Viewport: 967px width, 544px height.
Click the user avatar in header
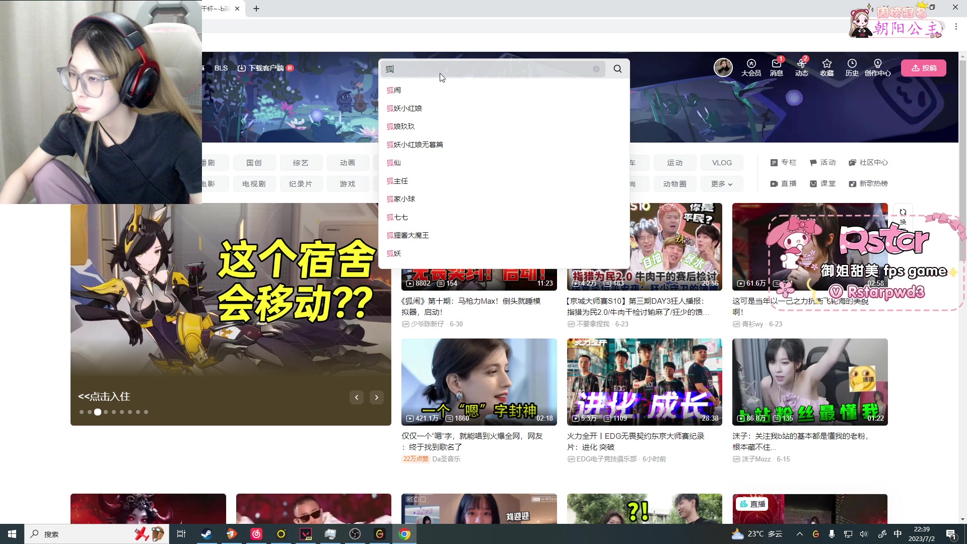(x=723, y=67)
